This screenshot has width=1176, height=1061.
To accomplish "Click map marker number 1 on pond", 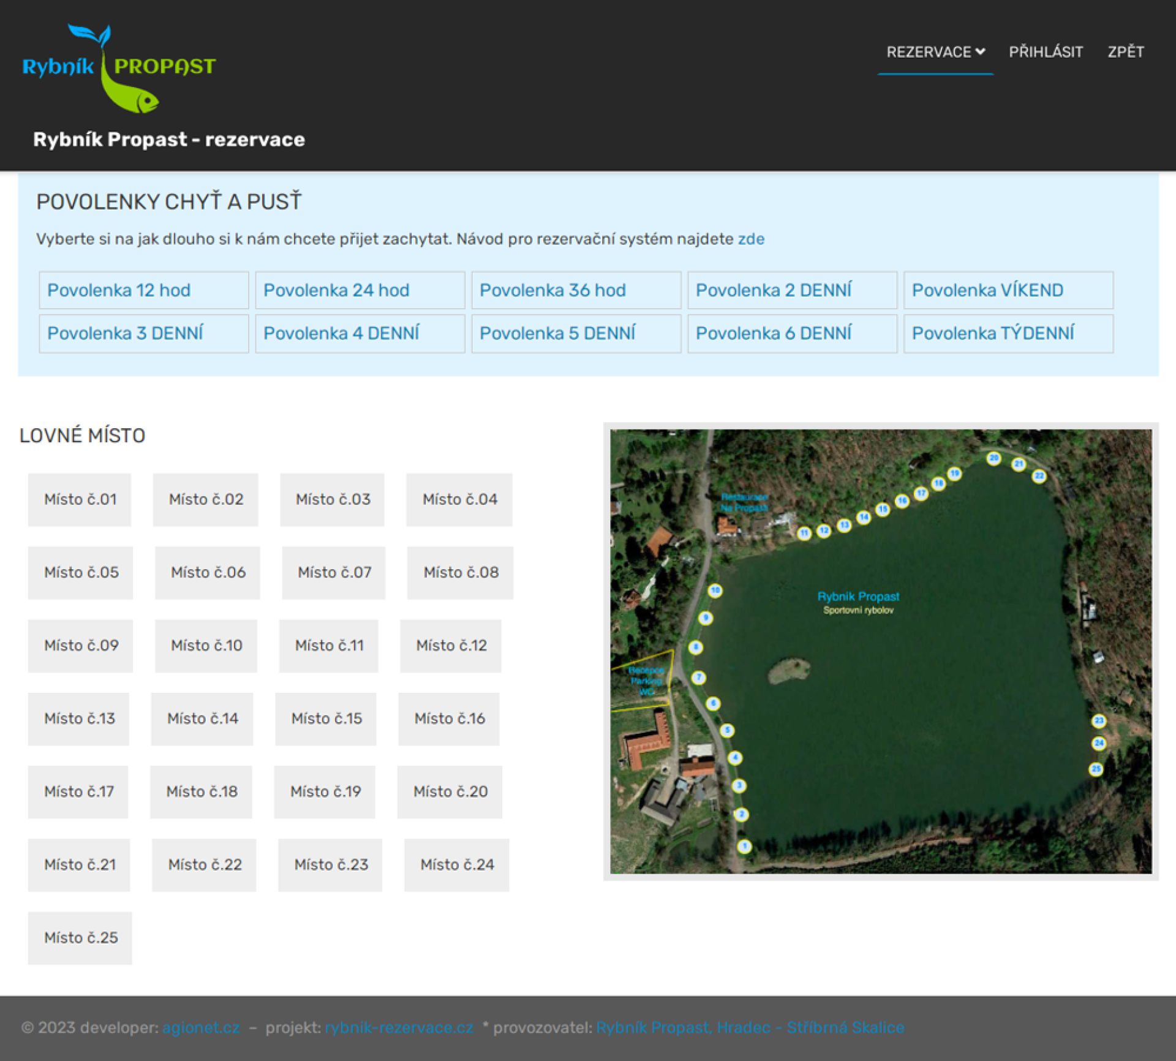I will [x=744, y=847].
